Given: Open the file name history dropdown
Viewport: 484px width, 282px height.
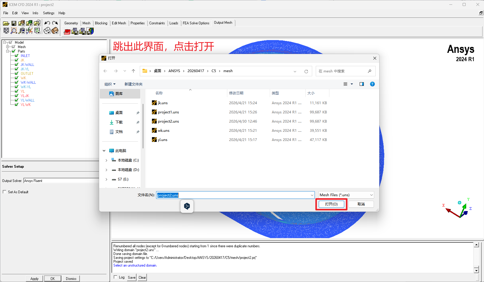Looking at the screenshot, I should pyautogui.click(x=312, y=195).
